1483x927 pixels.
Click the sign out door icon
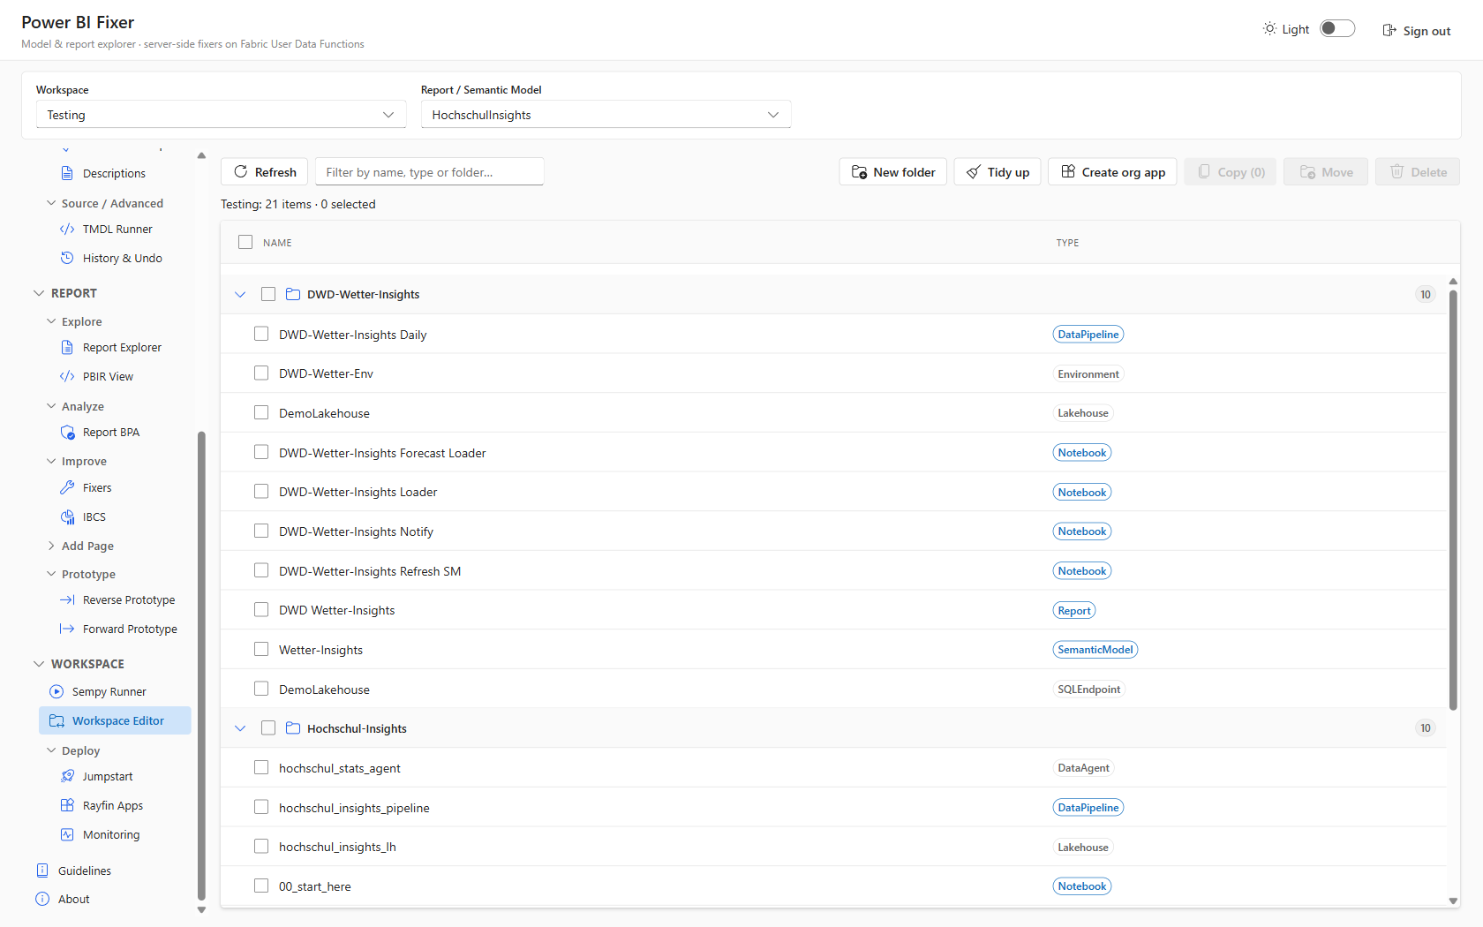pyautogui.click(x=1389, y=30)
